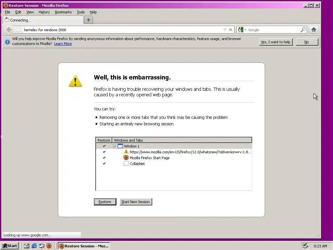This screenshot has height=250, width=333.
Task: Click the site identity box in the address bar
Action: (18, 30)
